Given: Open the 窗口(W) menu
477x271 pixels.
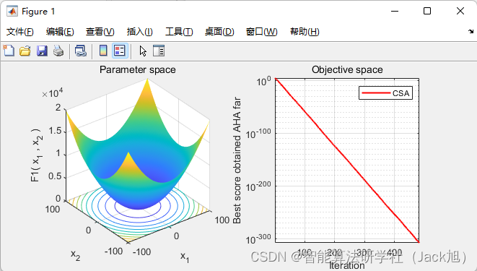Looking at the screenshot, I should tap(262, 32).
